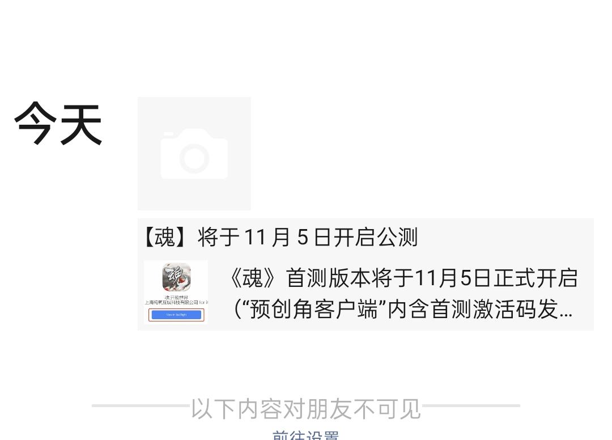612x440 pixels.
Task: Click the blue View in TestFlight button
Action: click(x=176, y=315)
